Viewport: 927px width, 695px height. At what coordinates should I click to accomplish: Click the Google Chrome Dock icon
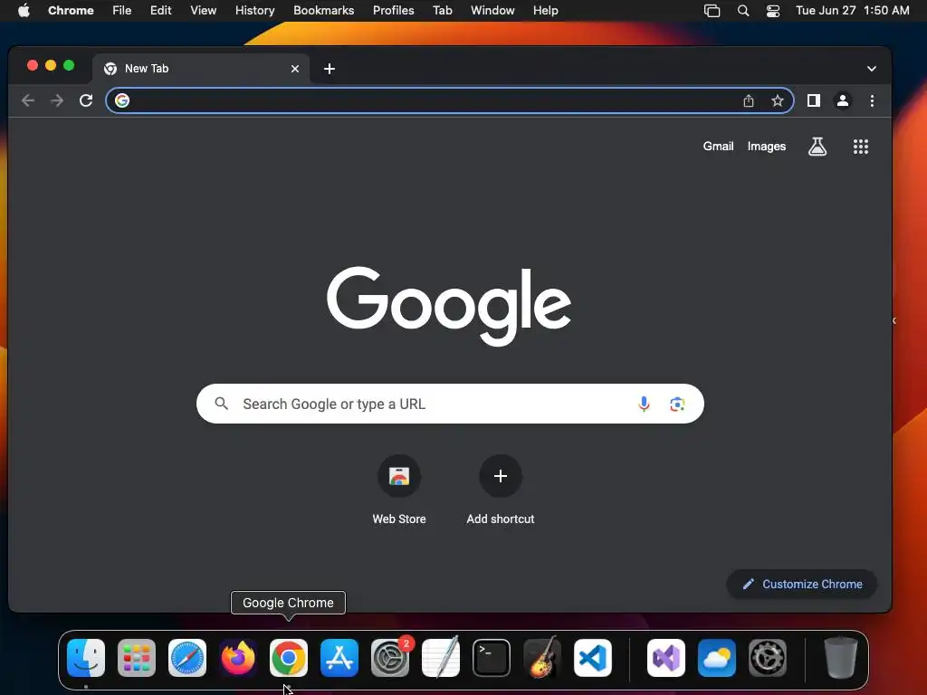coord(289,658)
